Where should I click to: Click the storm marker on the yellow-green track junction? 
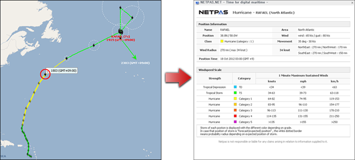(x=67, y=58)
